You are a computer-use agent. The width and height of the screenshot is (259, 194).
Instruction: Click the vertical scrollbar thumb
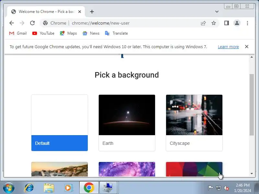pyautogui.click(x=252, y=105)
